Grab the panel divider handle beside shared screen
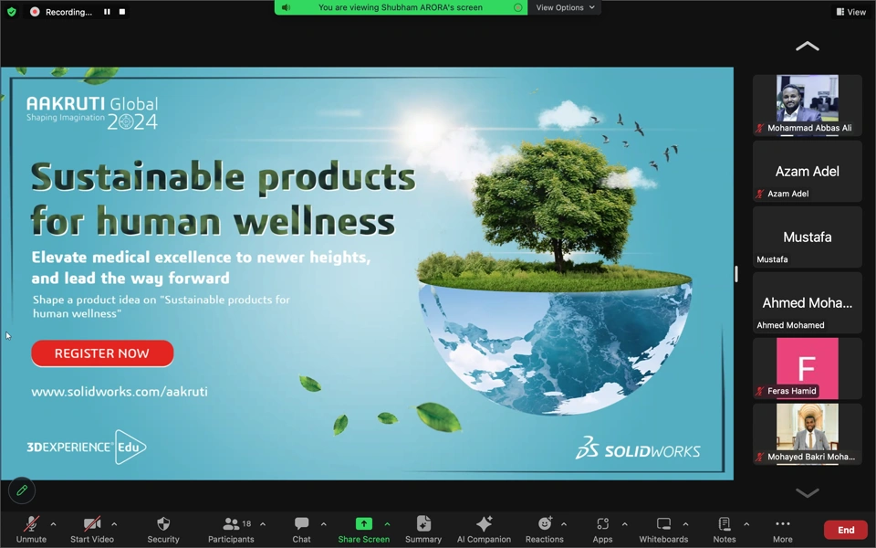876x548 pixels. click(736, 274)
